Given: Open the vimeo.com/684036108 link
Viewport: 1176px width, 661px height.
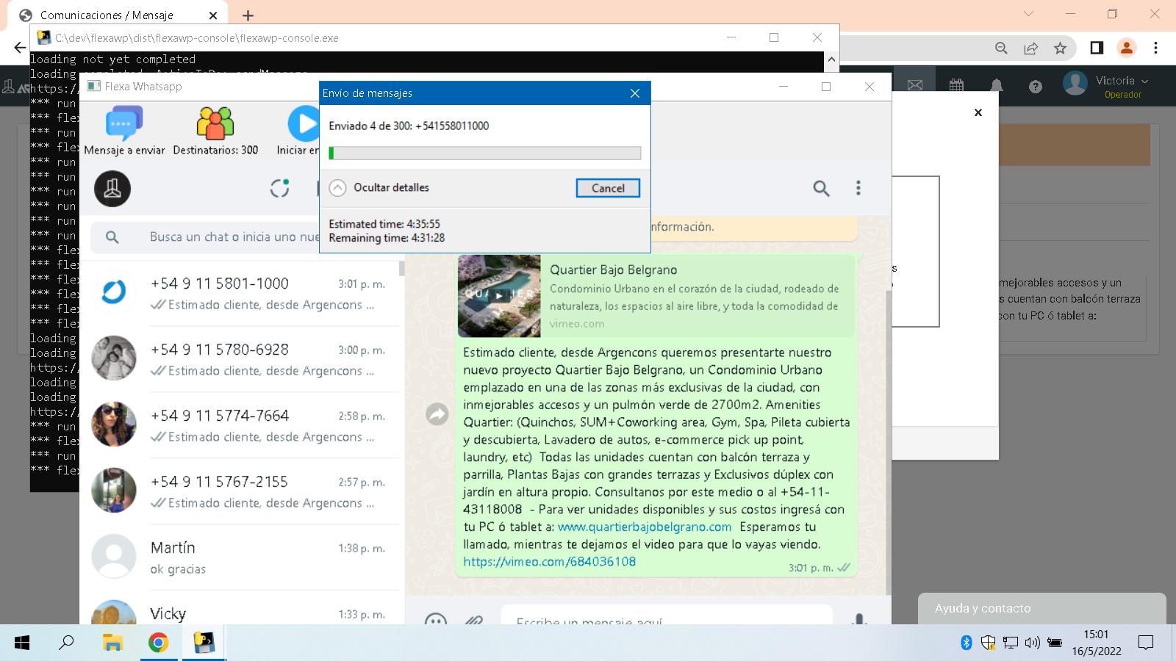Looking at the screenshot, I should pyautogui.click(x=550, y=562).
